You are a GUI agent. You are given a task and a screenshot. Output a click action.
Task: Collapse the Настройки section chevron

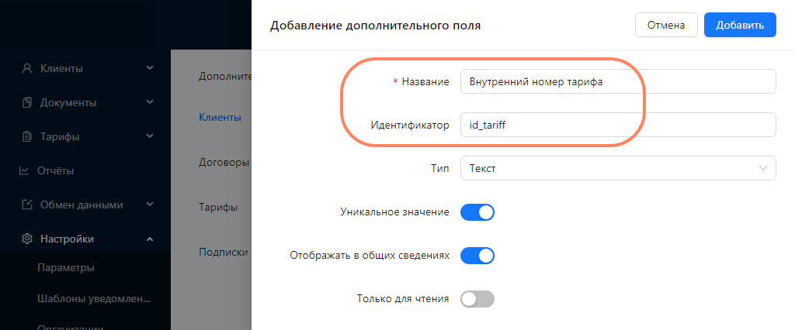150,239
